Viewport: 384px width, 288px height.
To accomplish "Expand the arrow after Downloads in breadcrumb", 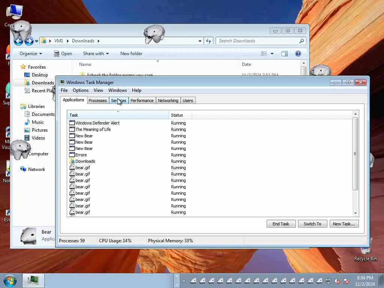I will pos(99,41).
